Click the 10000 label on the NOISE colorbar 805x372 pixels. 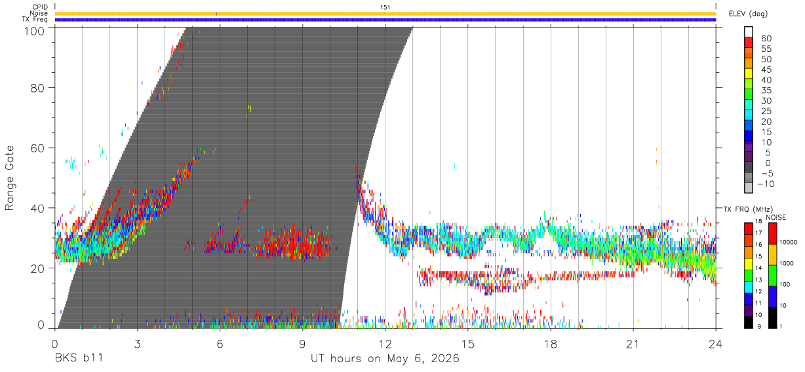pos(789,242)
